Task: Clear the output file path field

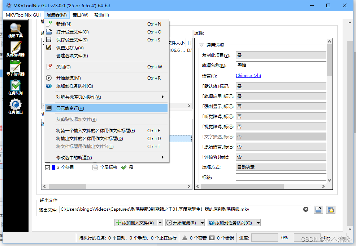Action: (306, 209)
